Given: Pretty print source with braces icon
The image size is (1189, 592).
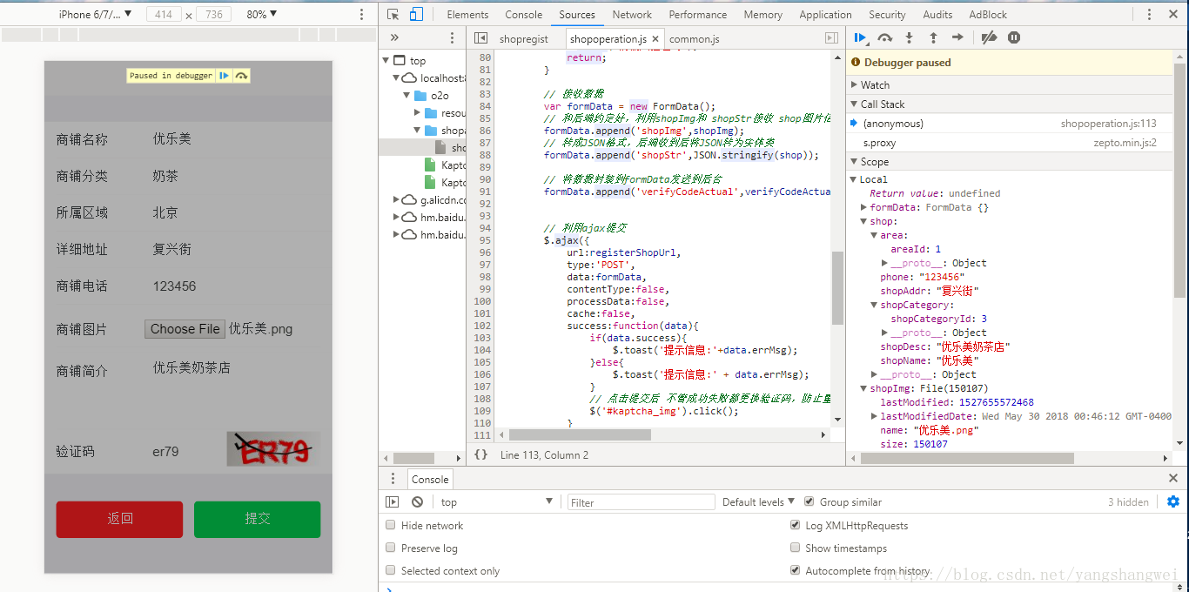Looking at the screenshot, I should (480, 454).
